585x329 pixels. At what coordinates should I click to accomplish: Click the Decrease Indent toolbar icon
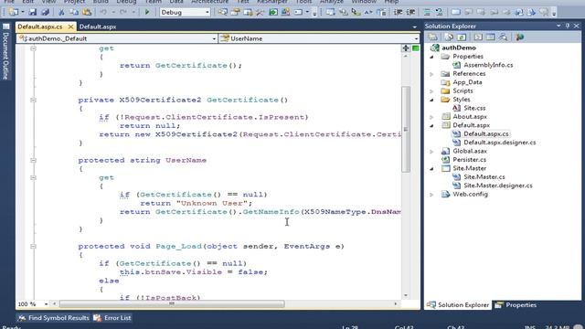tap(399, 12)
